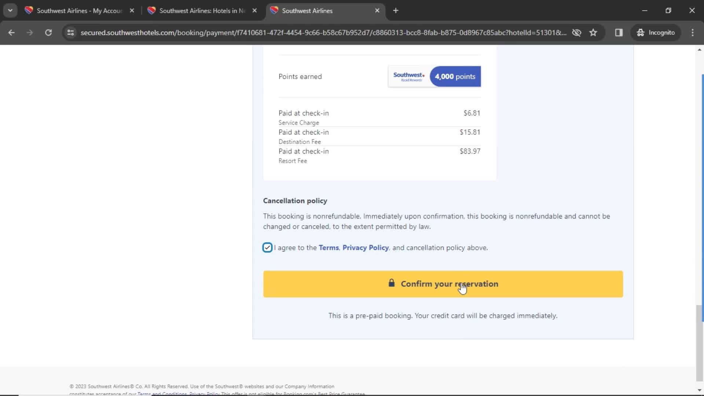Click the Terms hyperlink
704x396 pixels.
pos(329,247)
